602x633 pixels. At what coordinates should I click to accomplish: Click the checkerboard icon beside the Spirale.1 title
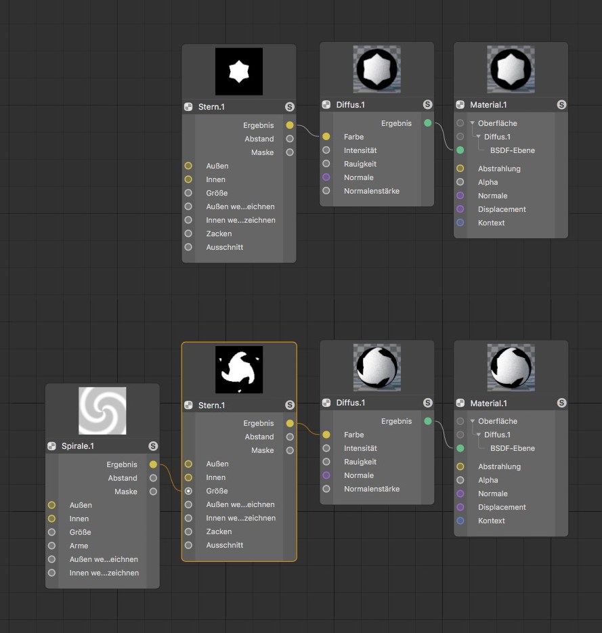(51, 445)
